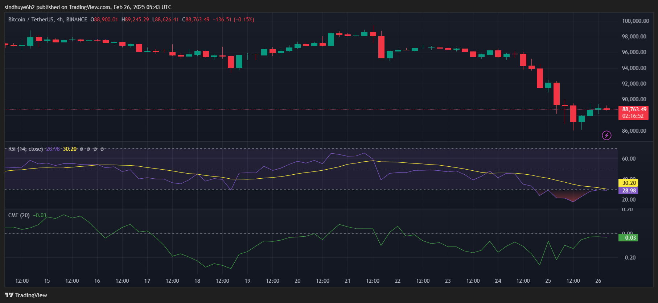Viewport: 658px width, 303px height.
Task: Click the −0.20 level on CMF axis
Action: 629,258
